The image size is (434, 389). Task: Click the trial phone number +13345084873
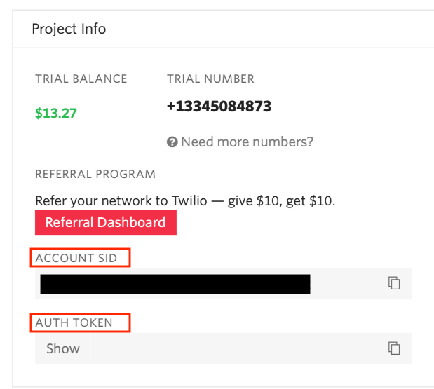219,107
